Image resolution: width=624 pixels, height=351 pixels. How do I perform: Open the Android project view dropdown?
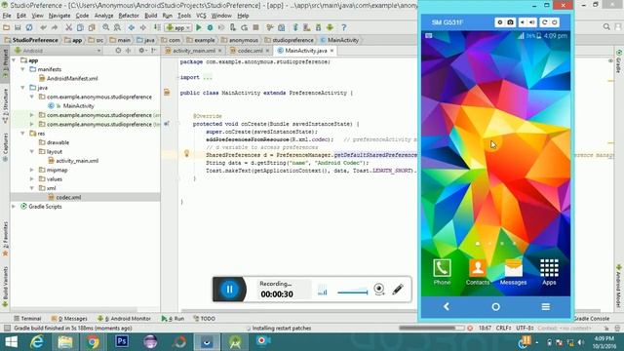(58, 51)
